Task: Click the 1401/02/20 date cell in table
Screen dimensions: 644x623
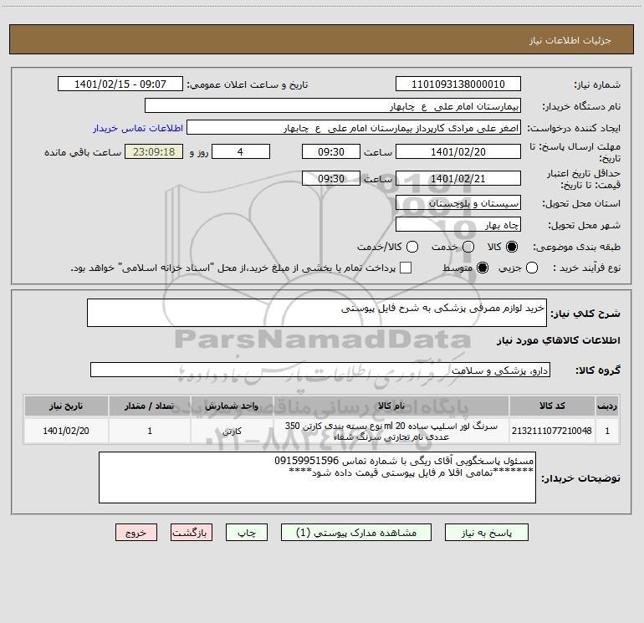Action: point(66,431)
